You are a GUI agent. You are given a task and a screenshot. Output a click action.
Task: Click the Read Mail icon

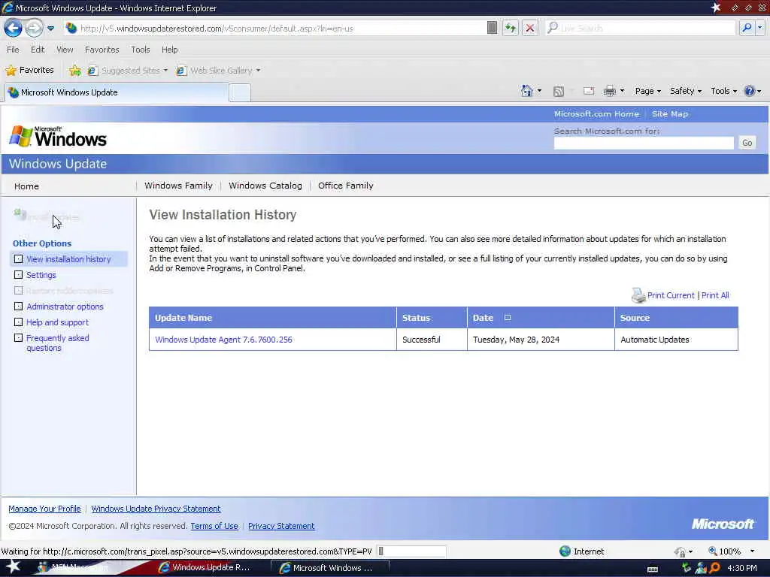click(589, 91)
